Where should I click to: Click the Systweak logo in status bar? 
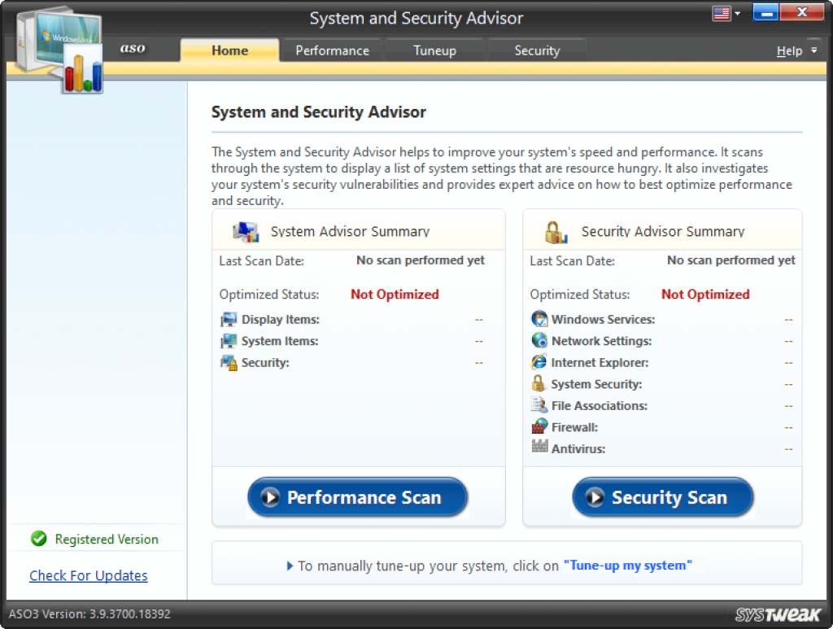pyautogui.click(x=778, y=614)
